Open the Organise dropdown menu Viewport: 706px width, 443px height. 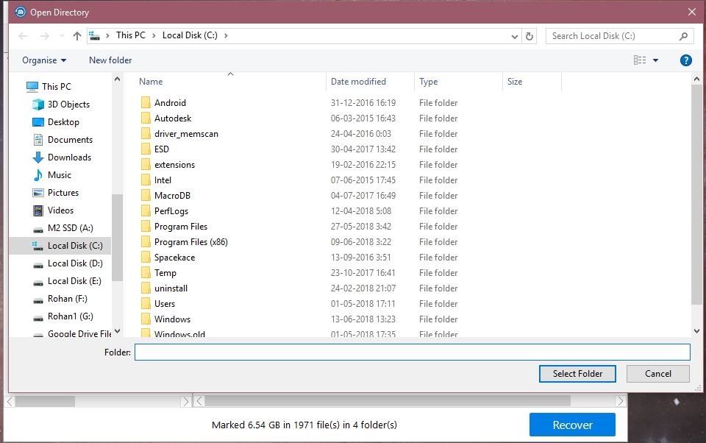tap(44, 60)
